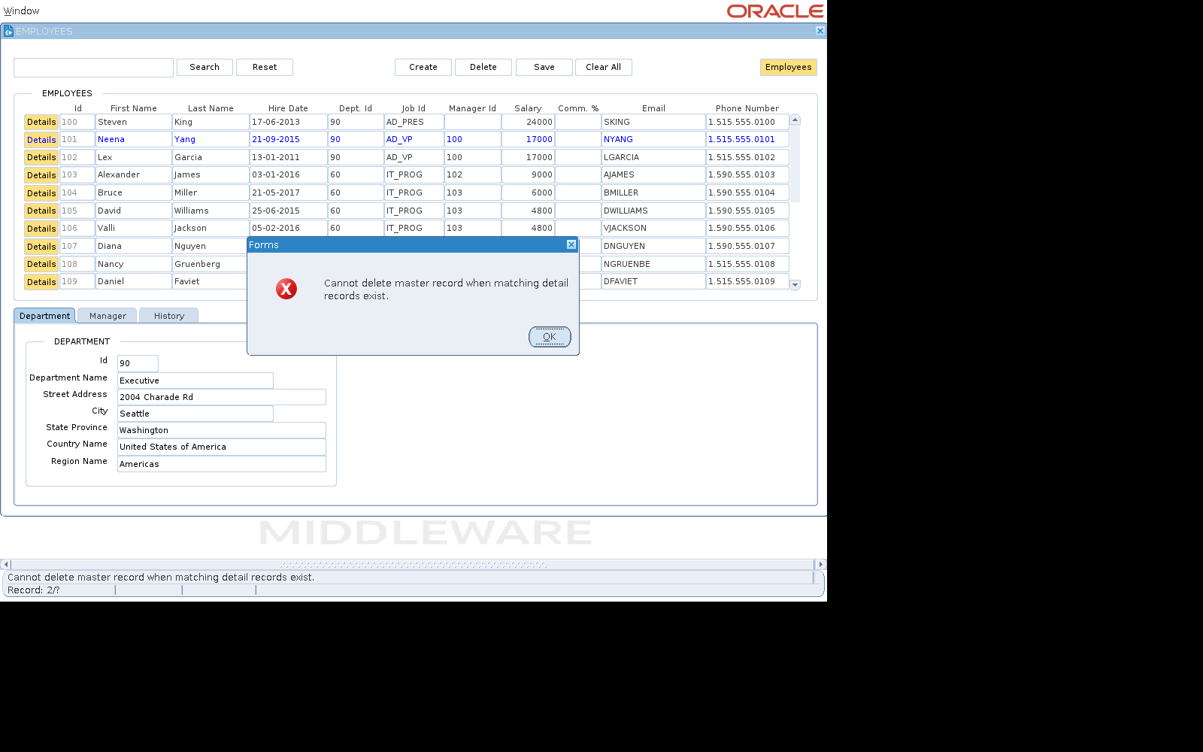Viewport: 1203px width, 752px height.
Task: Open Details for Steven King
Action: tap(41, 122)
